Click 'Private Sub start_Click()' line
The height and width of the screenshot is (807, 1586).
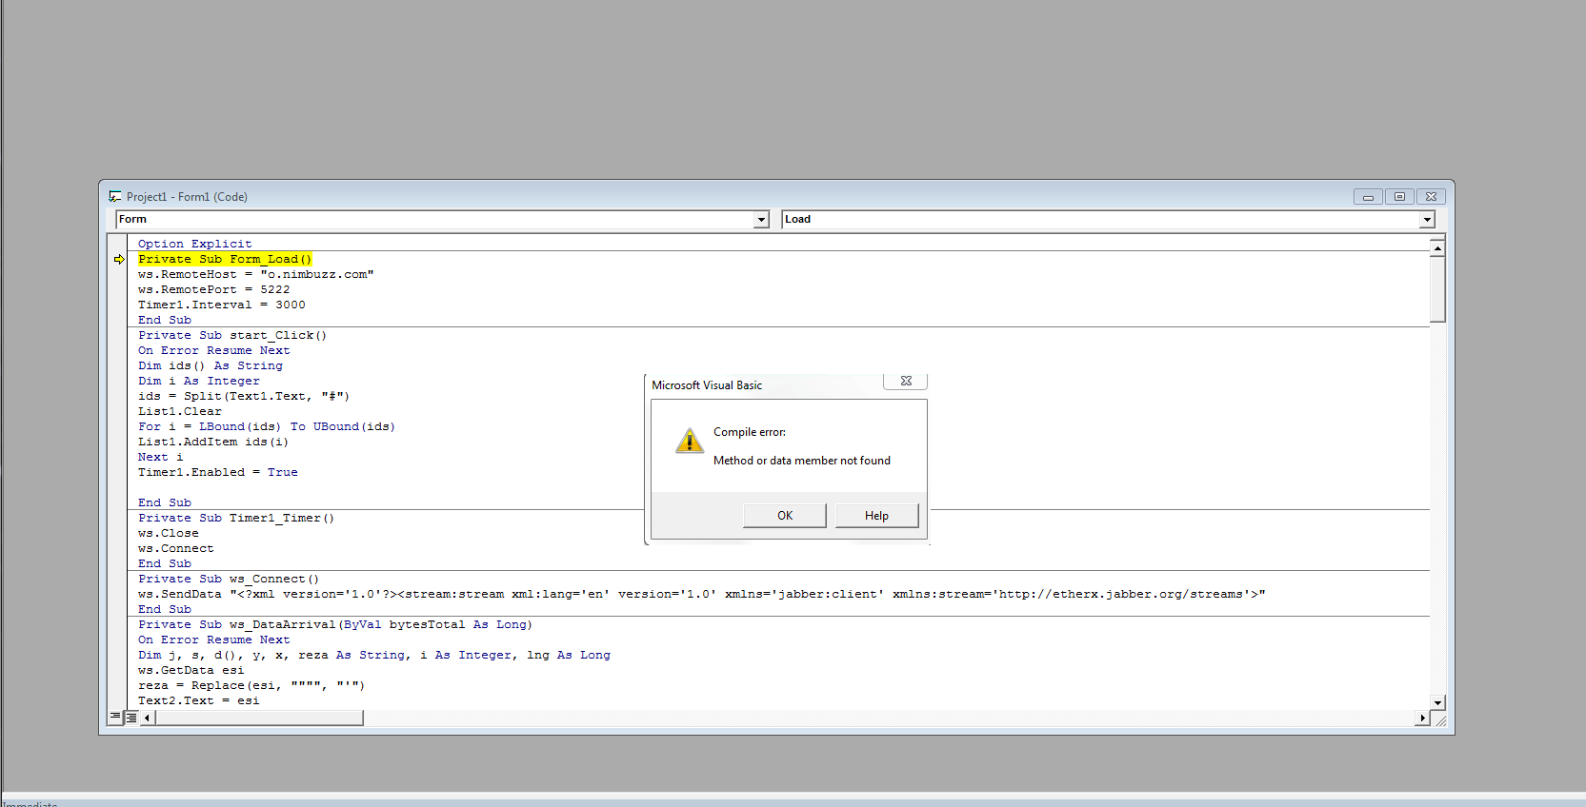tap(232, 335)
